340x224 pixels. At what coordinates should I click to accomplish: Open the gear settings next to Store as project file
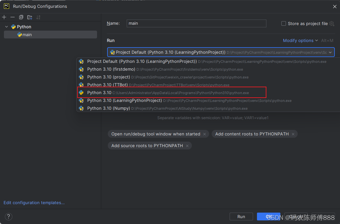[x=332, y=23]
